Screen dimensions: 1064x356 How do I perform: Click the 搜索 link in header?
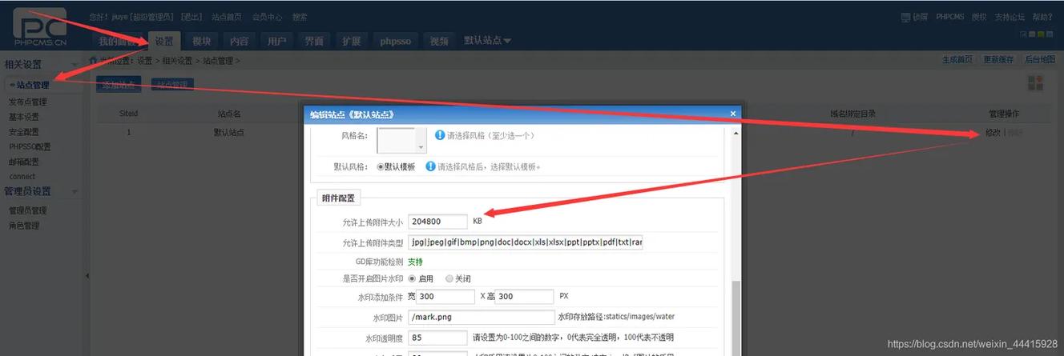(x=300, y=17)
